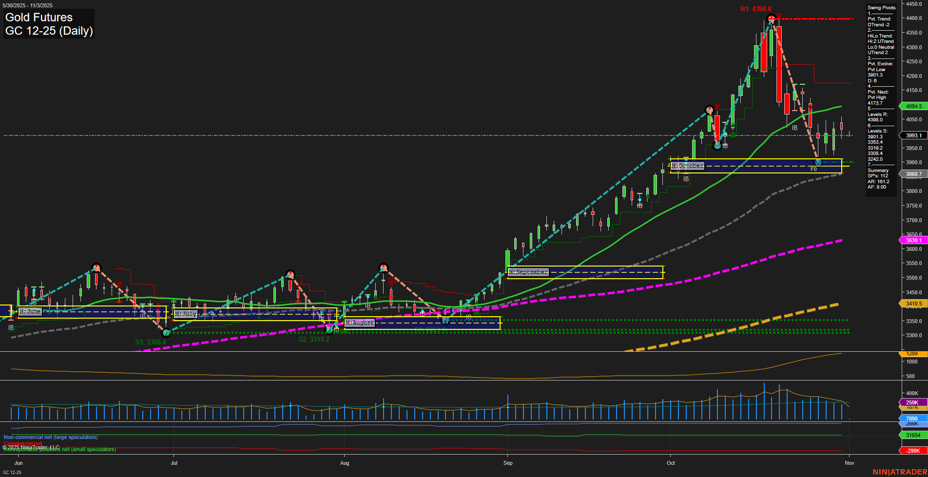Expand the M:October supply zone label
928x477 pixels.
point(688,166)
